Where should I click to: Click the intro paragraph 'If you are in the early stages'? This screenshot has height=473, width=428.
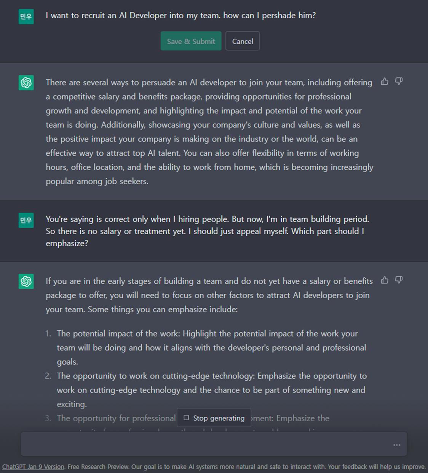click(x=209, y=295)
